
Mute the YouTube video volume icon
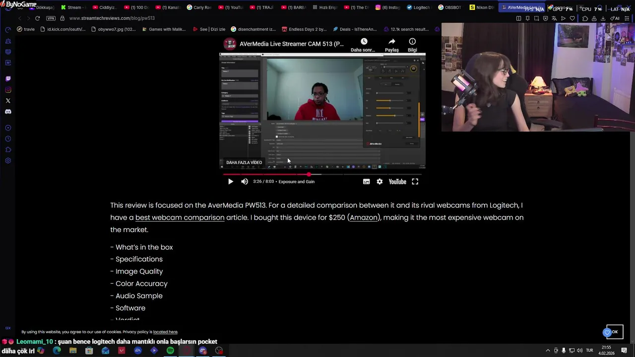245,181
